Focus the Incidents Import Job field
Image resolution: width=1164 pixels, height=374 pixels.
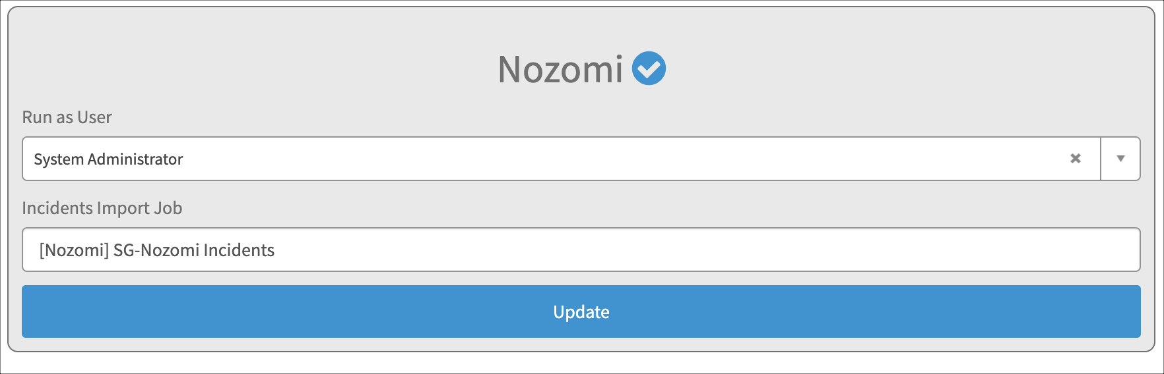581,250
